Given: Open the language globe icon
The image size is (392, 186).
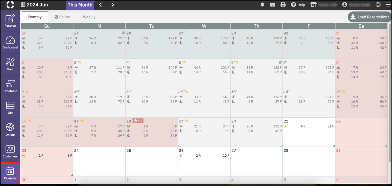Looking at the screenshot, I should 378,5.
